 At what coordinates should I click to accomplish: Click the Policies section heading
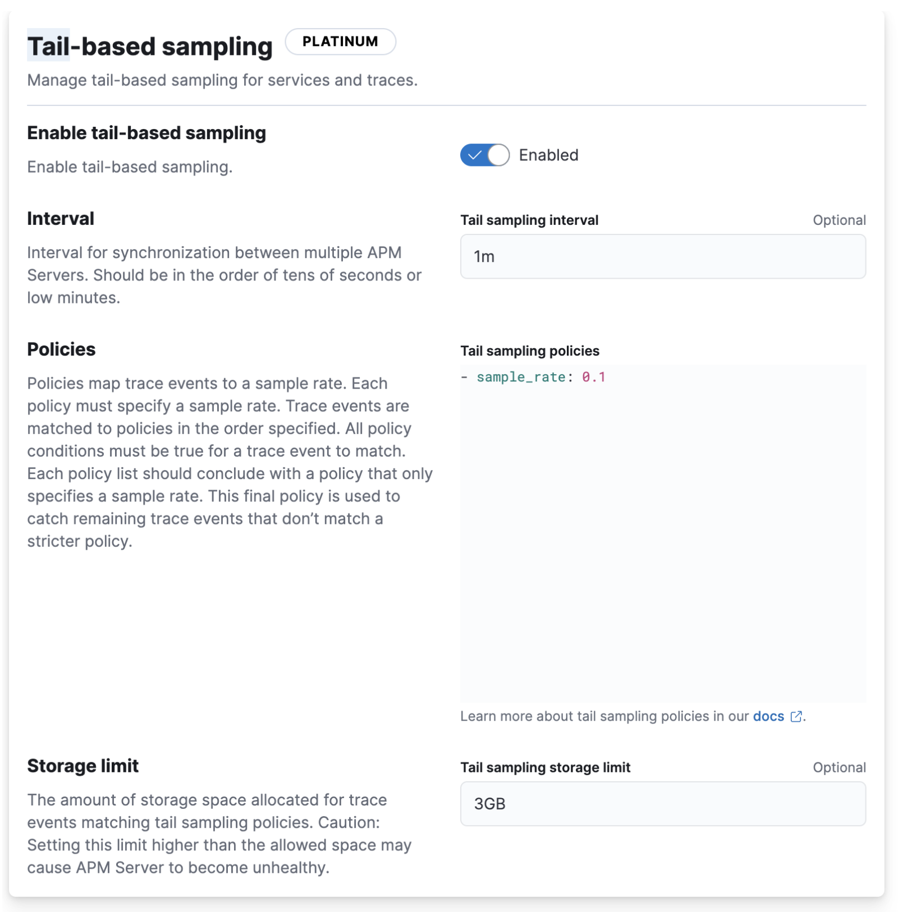pyautogui.click(x=62, y=349)
